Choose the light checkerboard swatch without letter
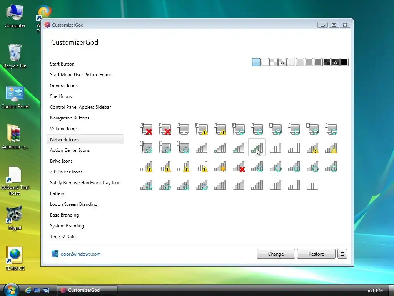This screenshot has height=296, width=394. (x=274, y=62)
